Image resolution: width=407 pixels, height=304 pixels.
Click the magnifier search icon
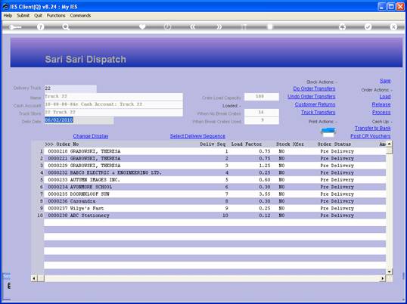66,27
